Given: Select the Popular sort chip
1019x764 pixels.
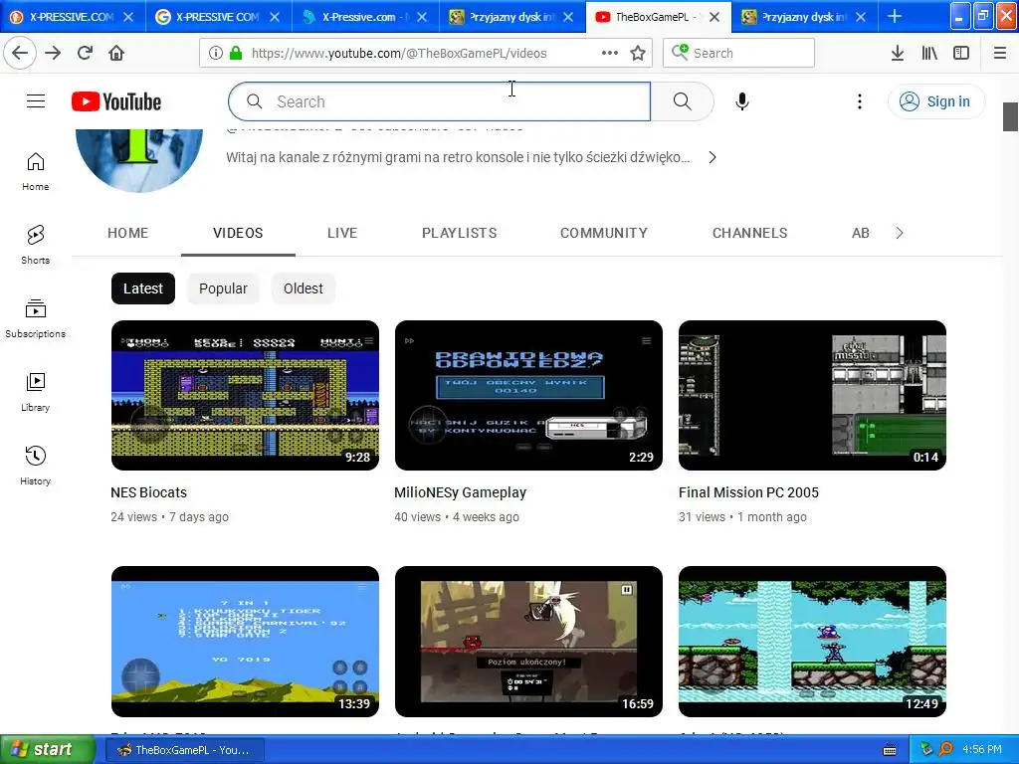Looking at the screenshot, I should pos(223,288).
